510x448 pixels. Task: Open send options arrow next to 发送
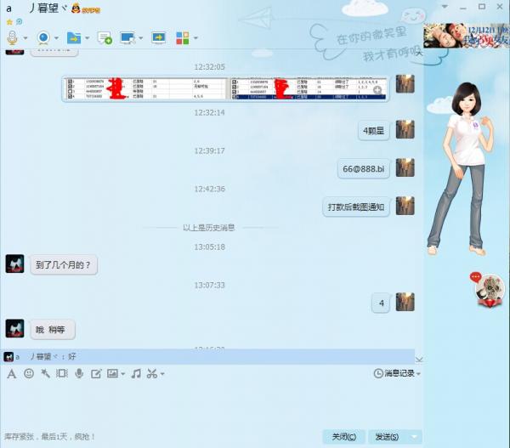[415, 437]
